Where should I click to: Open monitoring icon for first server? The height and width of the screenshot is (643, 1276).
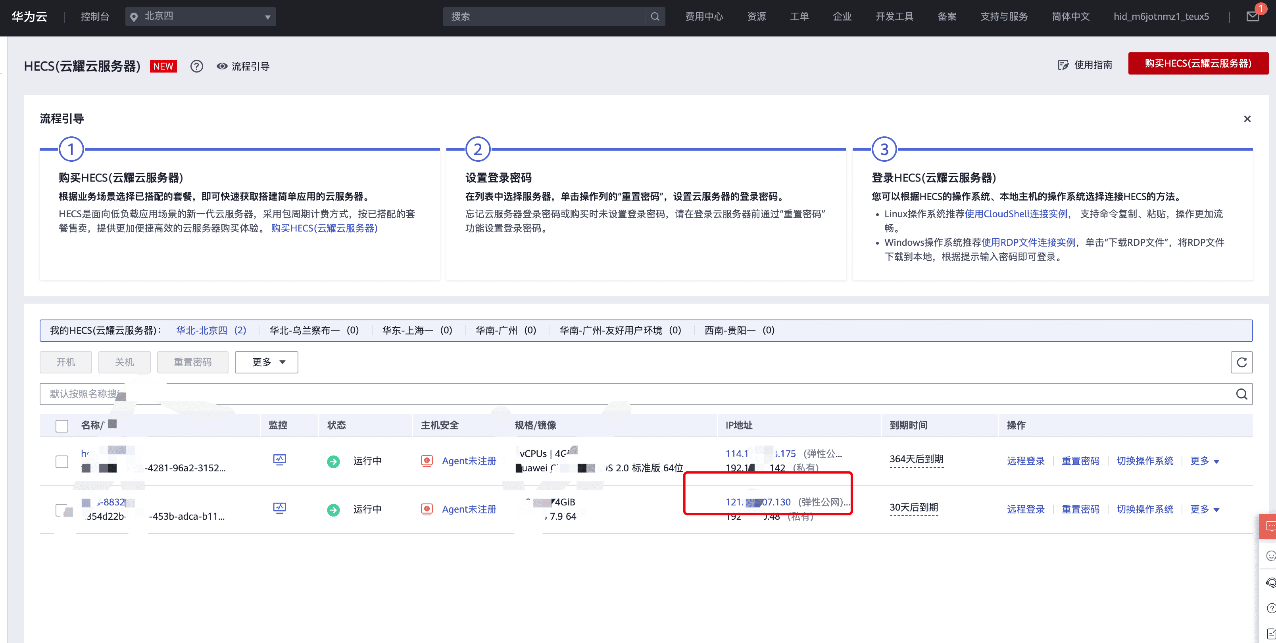pos(279,460)
